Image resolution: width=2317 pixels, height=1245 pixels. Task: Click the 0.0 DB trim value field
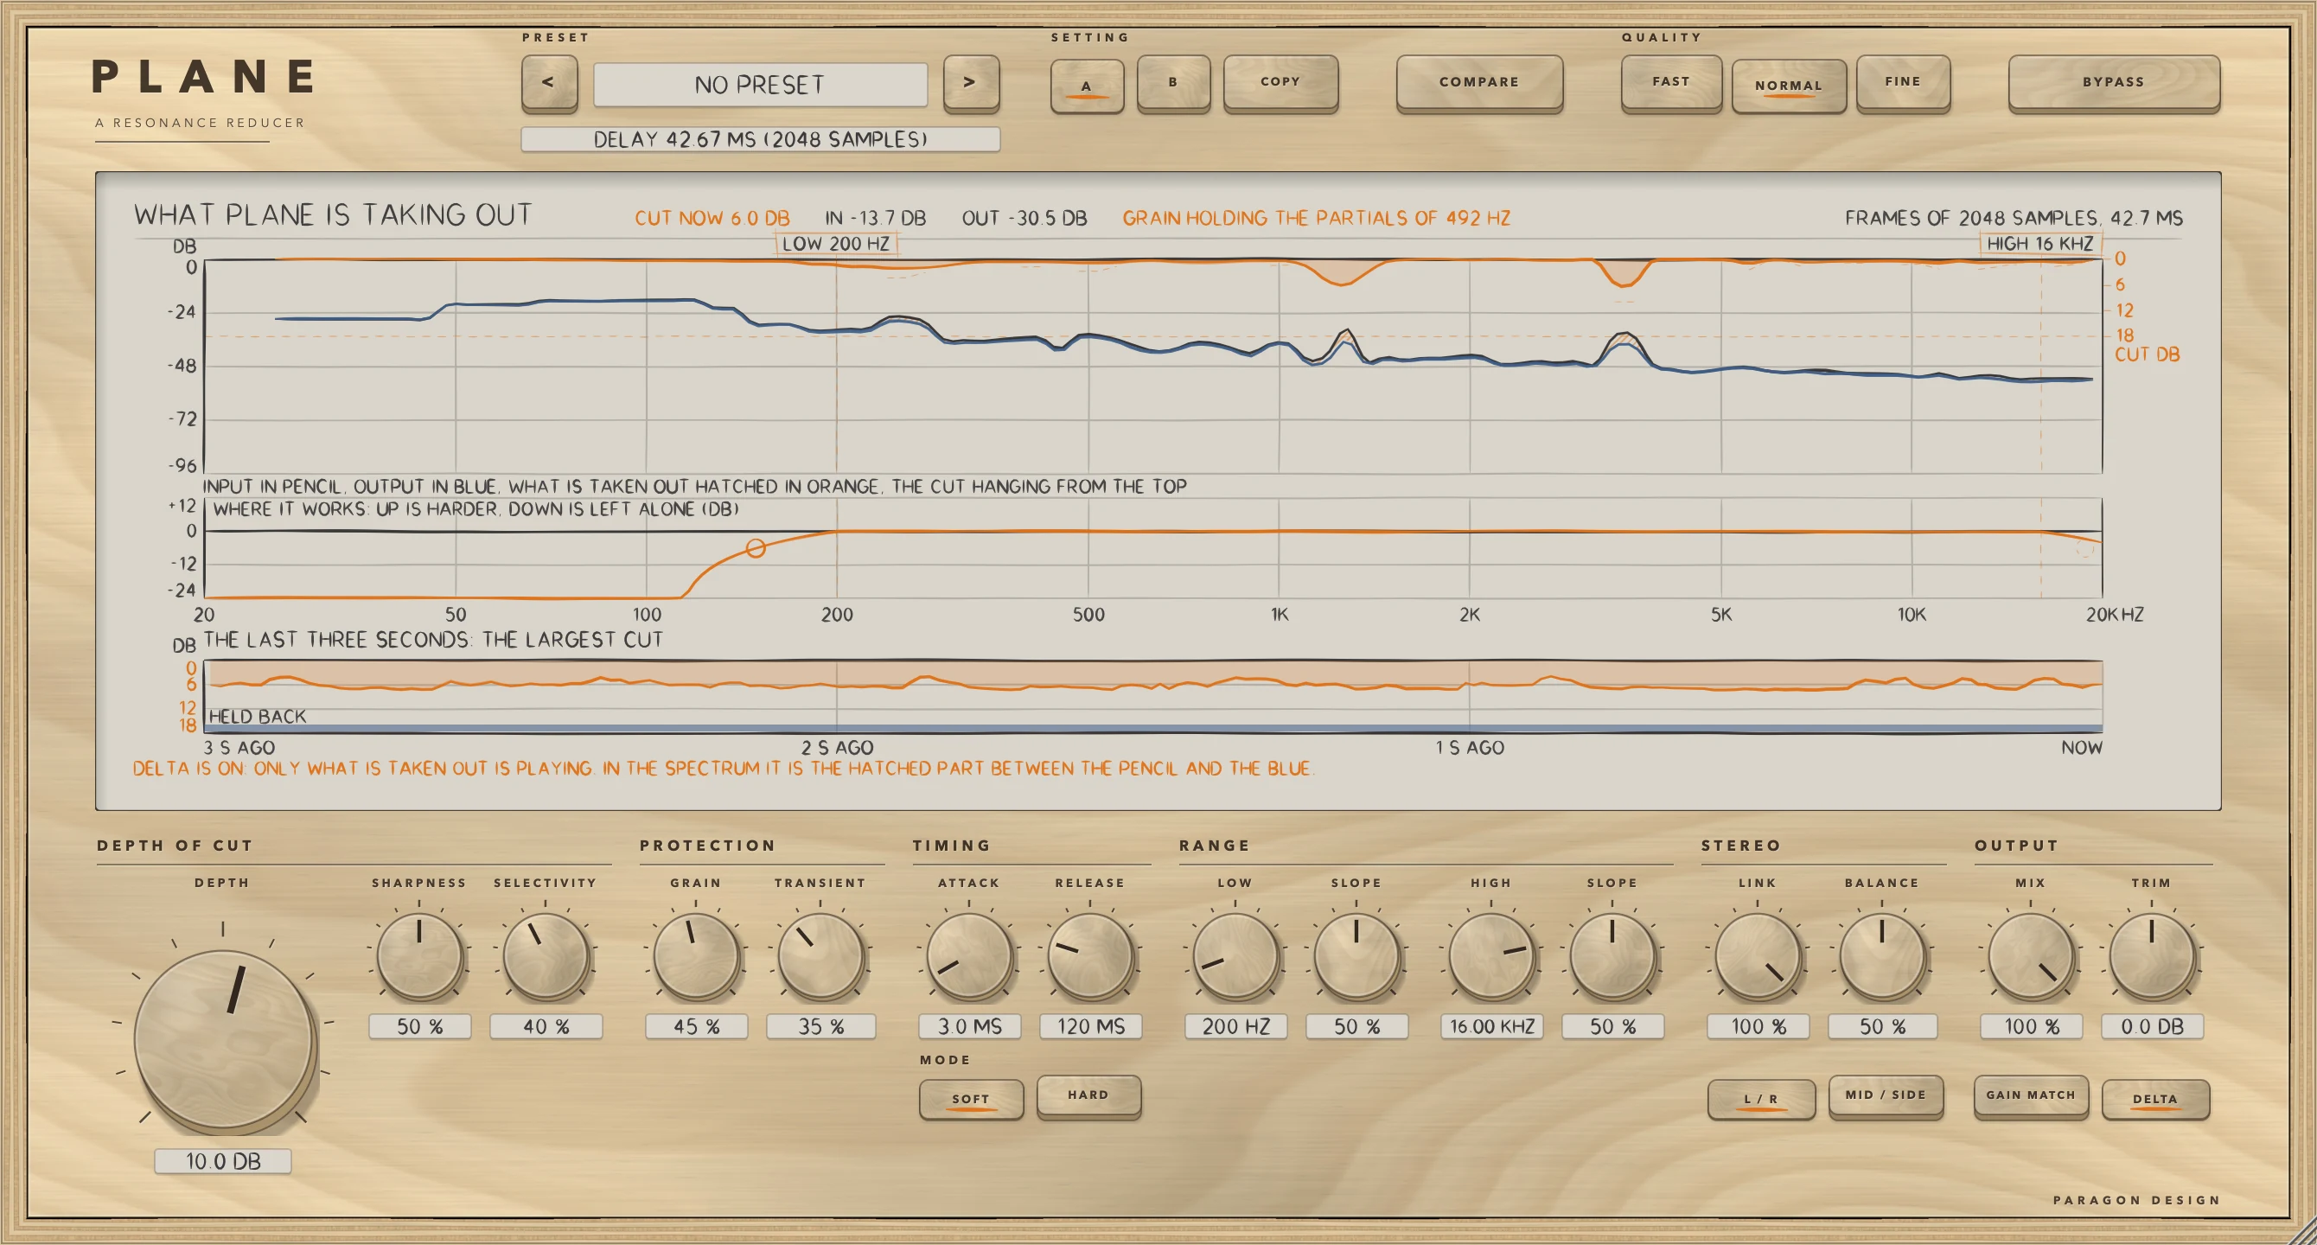pos(2153,1026)
